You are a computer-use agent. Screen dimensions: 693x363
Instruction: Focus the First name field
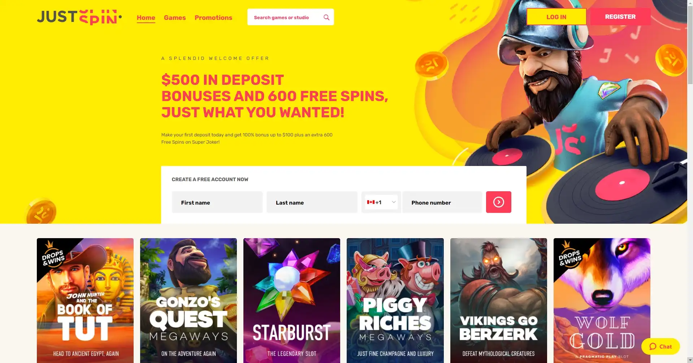click(x=217, y=202)
